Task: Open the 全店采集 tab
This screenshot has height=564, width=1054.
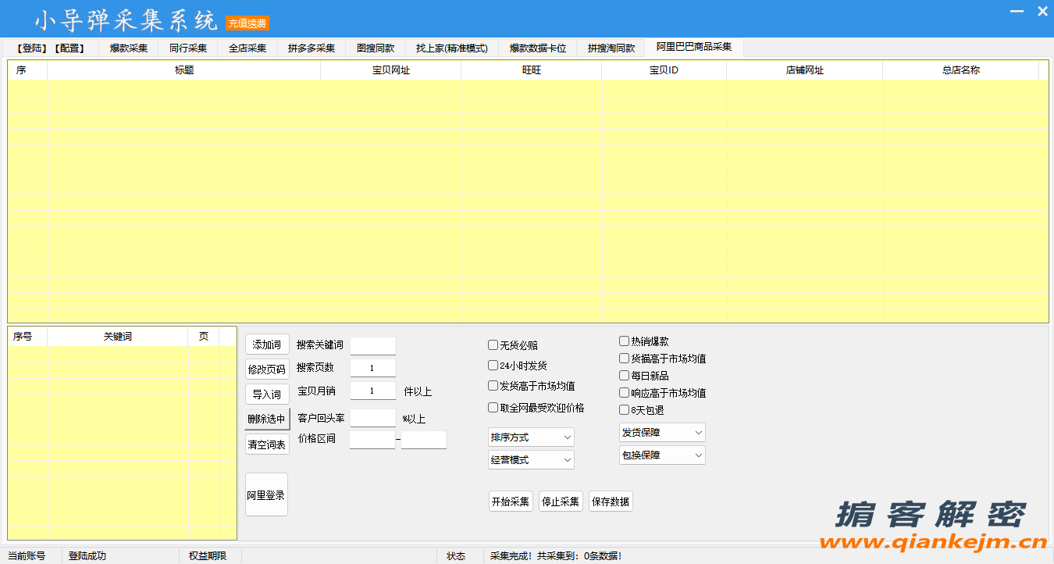Action: tap(247, 48)
